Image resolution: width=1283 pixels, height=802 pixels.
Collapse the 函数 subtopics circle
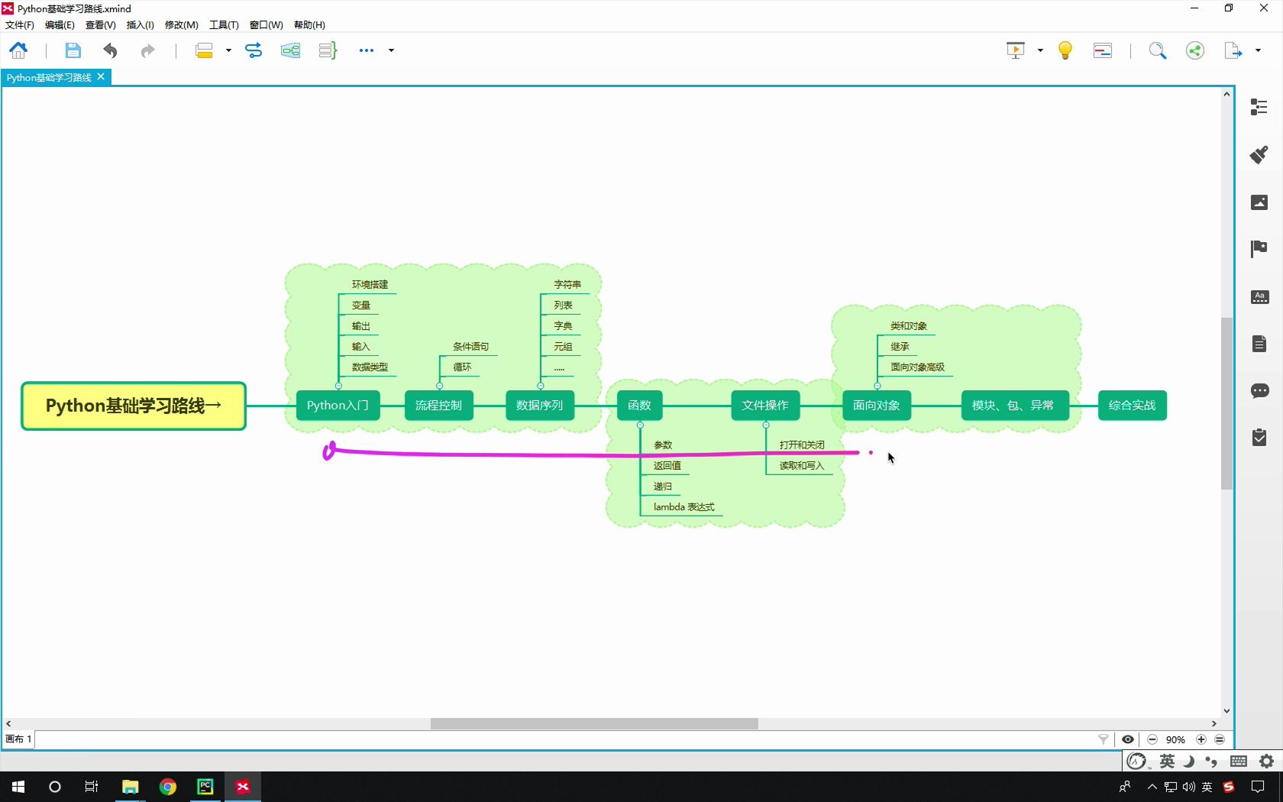(640, 425)
